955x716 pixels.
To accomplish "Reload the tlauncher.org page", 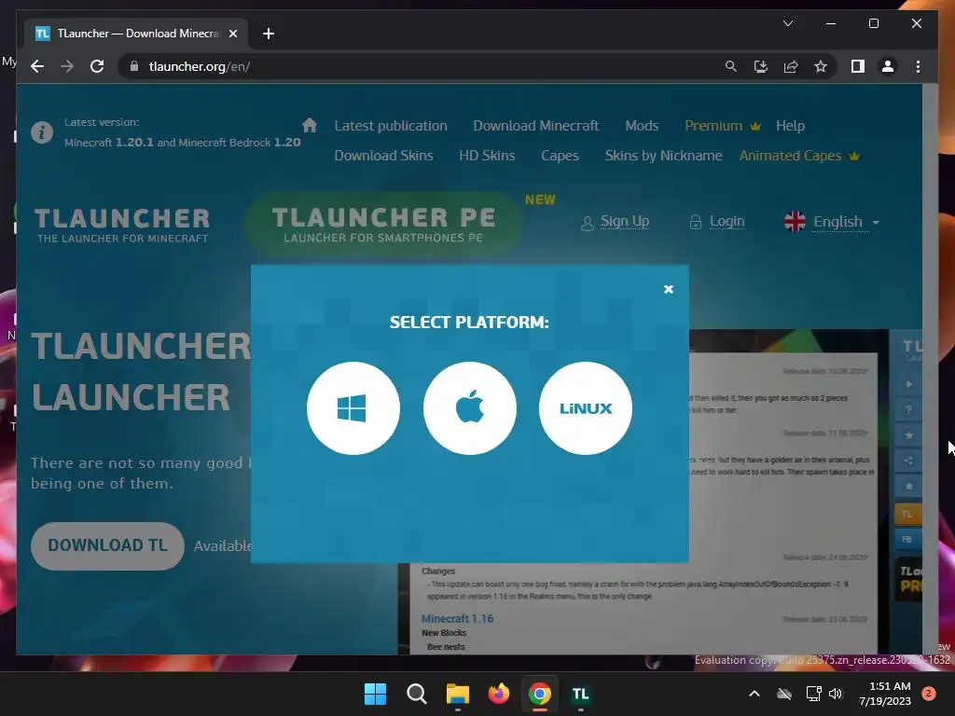I will pos(97,66).
